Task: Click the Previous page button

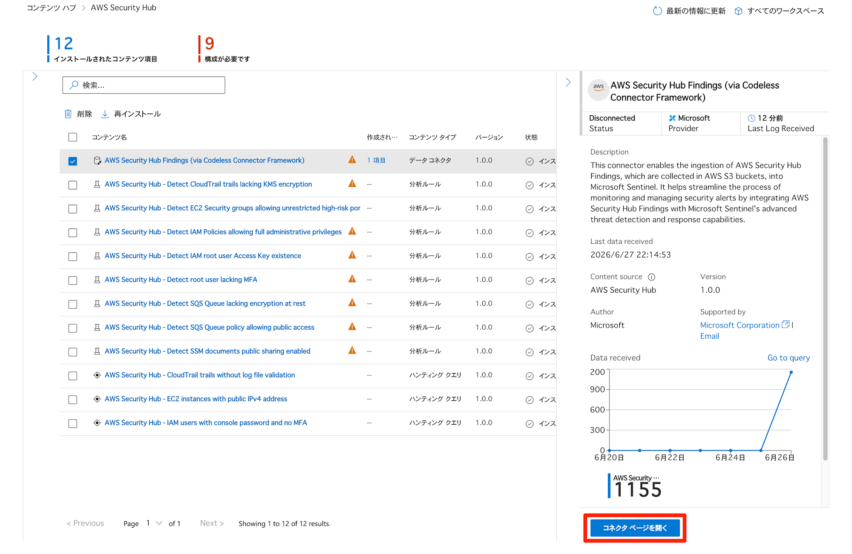Action: point(85,523)
